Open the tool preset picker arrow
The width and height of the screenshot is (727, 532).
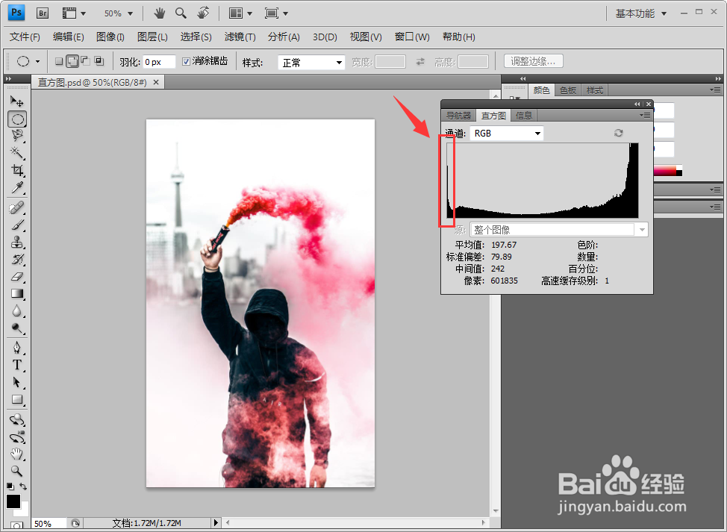(37, 61)
